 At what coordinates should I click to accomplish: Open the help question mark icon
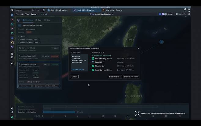click(12, 109)
